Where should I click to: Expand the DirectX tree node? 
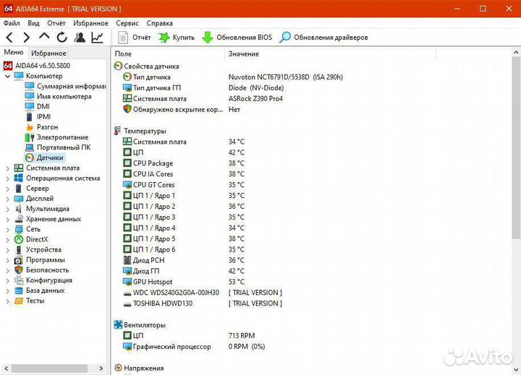tap(8, 240)
